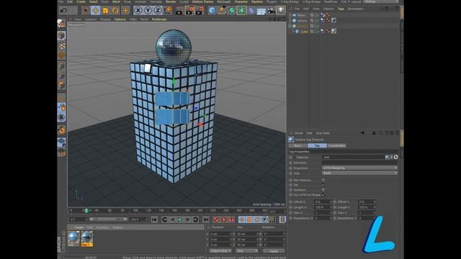The height and width of the screenshot is (259, 461).
Task: Click the Render View clapperboard icon
Action: (x=179, y=11)
